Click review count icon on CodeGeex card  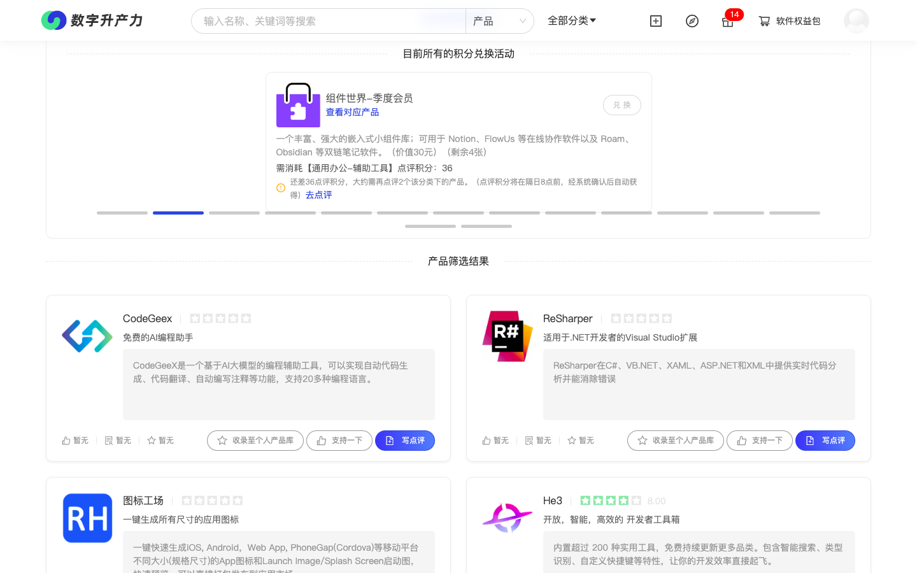(x=118, y=441)
